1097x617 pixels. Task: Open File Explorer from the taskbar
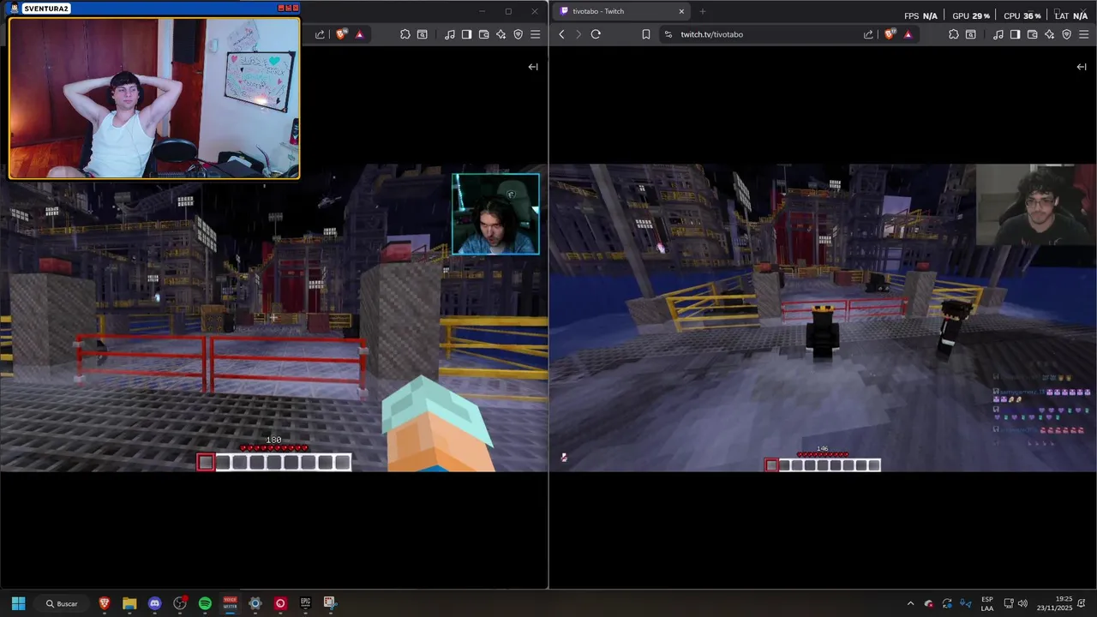click(129, 603)
